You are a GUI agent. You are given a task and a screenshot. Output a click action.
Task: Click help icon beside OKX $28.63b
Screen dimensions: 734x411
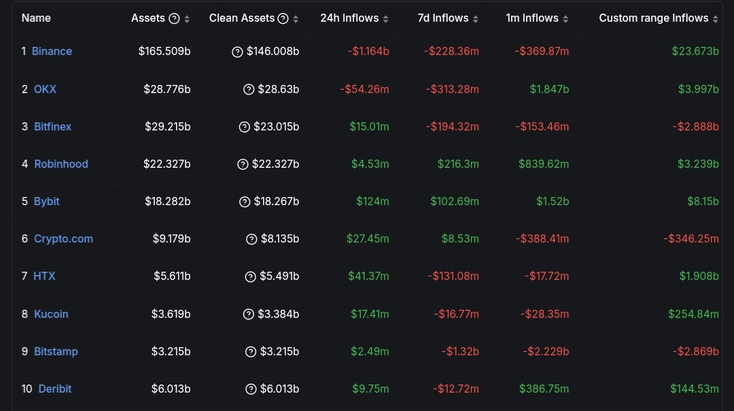point(249,90)
